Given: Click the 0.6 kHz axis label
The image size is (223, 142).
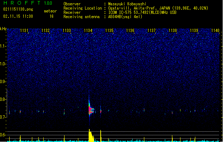Looking at the screenshot, I should (3, 135).
